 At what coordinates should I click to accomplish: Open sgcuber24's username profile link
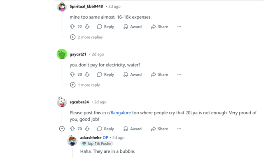tap(79, 102)
